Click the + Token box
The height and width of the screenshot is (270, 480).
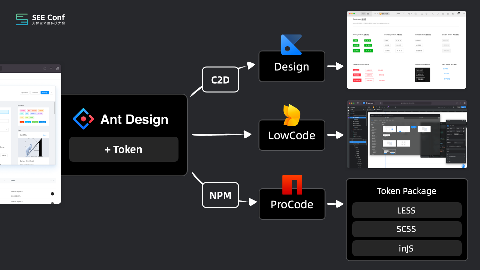pos(124,149)
